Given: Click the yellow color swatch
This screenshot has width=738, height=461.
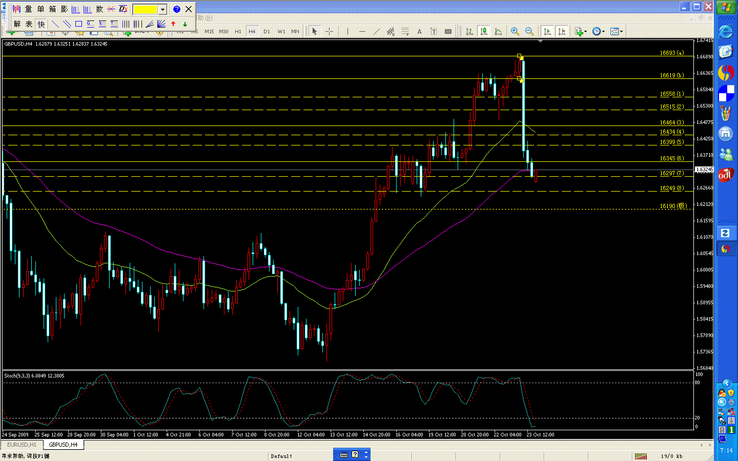Looking at the screenshot, I should pos(146,9).
